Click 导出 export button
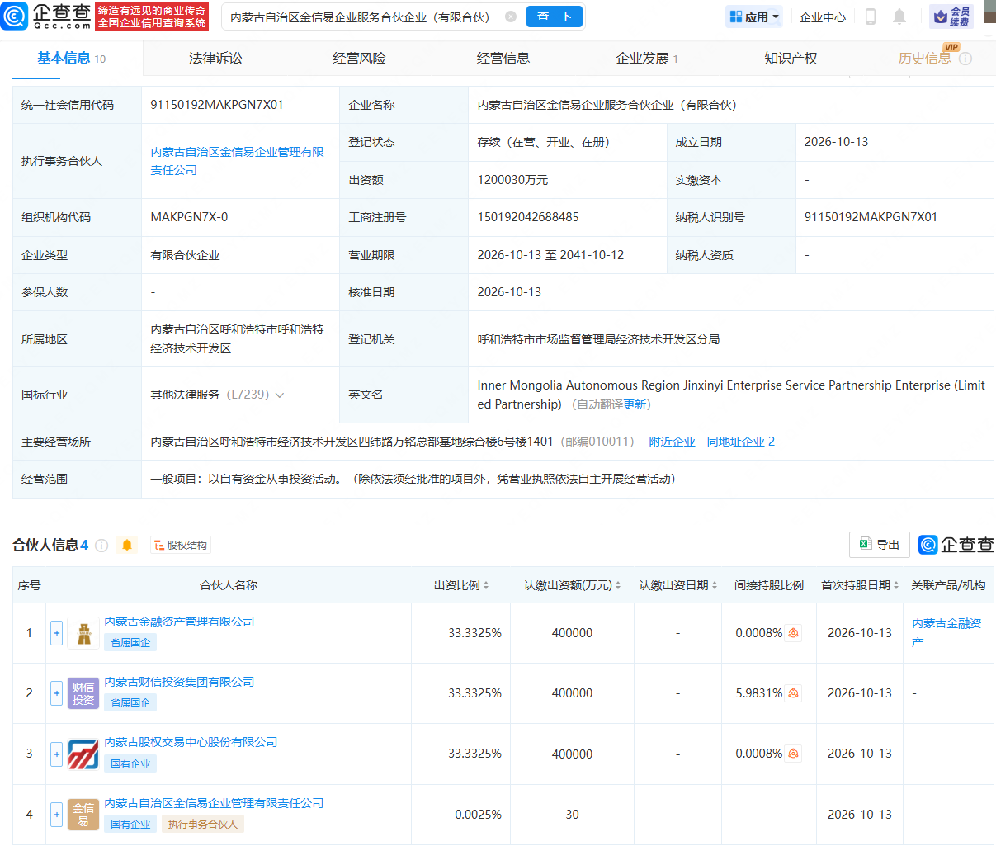This screenshot has width=996, height=846. pyautogui.click(x=880, y=545)
